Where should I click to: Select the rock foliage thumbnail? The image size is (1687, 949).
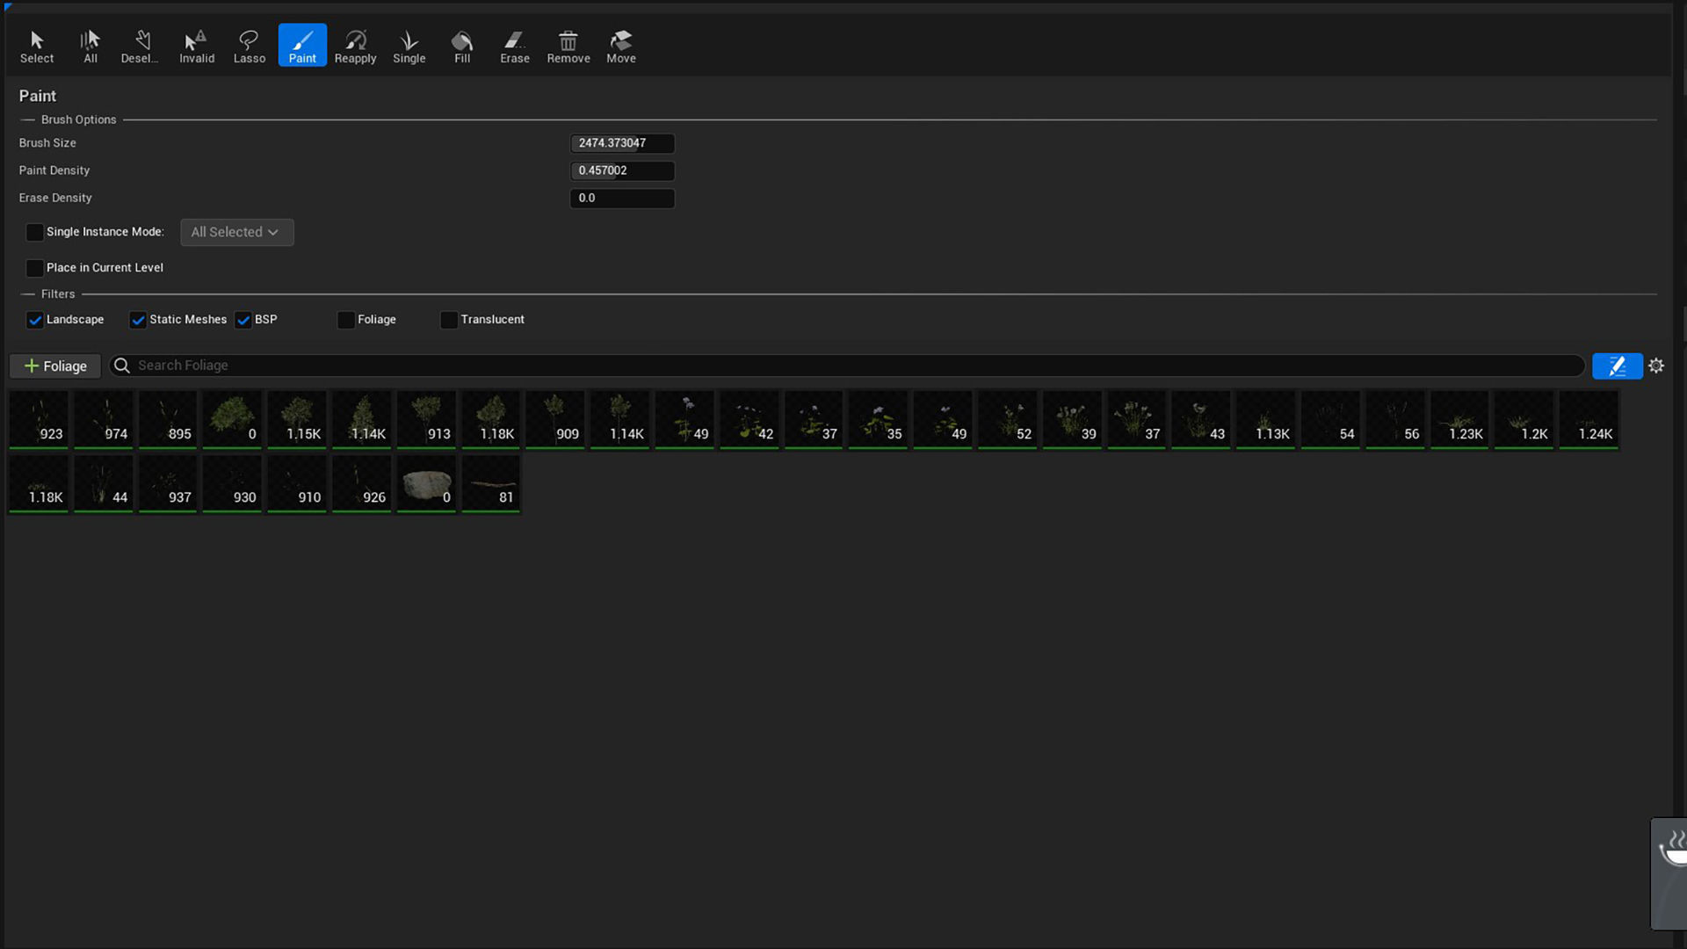pyautogui.click(x=426, y=483)
